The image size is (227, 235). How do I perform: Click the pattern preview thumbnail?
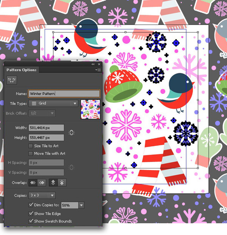(x=90, y=109)
